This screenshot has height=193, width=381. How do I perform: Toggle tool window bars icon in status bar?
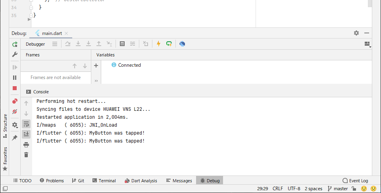click(5, 189)
